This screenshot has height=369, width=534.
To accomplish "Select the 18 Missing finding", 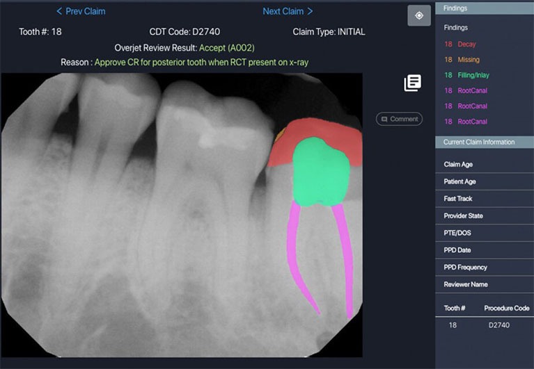I will pos(462,60).
